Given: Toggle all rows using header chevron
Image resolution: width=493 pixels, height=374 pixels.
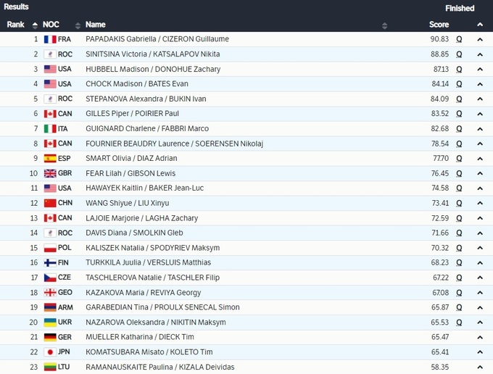Looking at the screenshot, I should click(479, 25).
